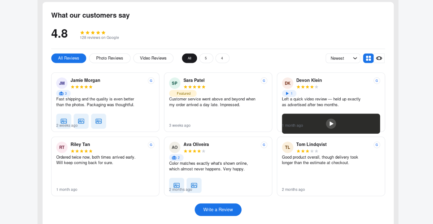433x224 pixels.
Task: Click the Google icon on Tom Lindqvist's review
Action: pos(377,145)
